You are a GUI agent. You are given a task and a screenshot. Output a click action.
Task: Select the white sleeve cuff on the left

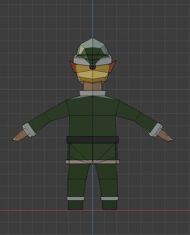click(29, 130)
